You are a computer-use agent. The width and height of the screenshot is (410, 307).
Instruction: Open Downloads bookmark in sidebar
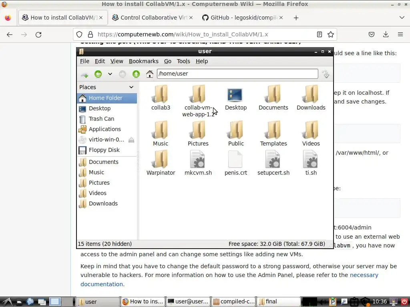(x=107, y=203)
